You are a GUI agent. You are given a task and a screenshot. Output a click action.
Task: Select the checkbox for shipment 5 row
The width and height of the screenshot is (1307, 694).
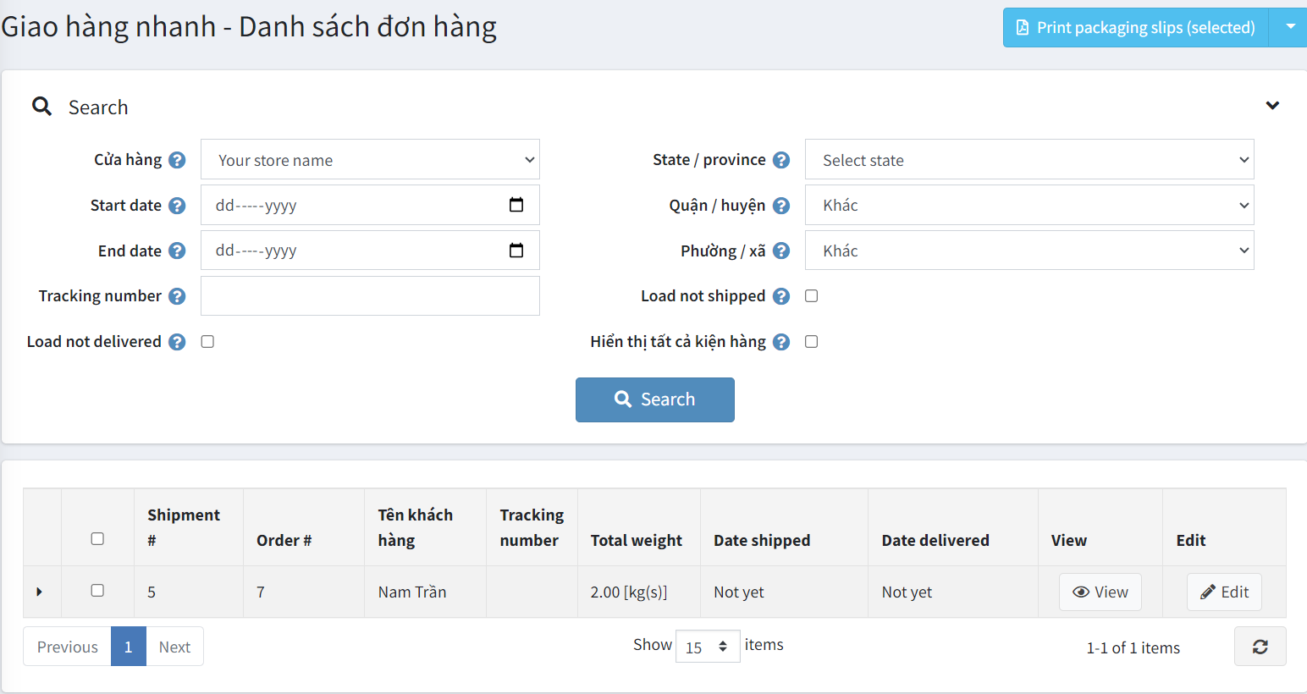tap(97, 591)
